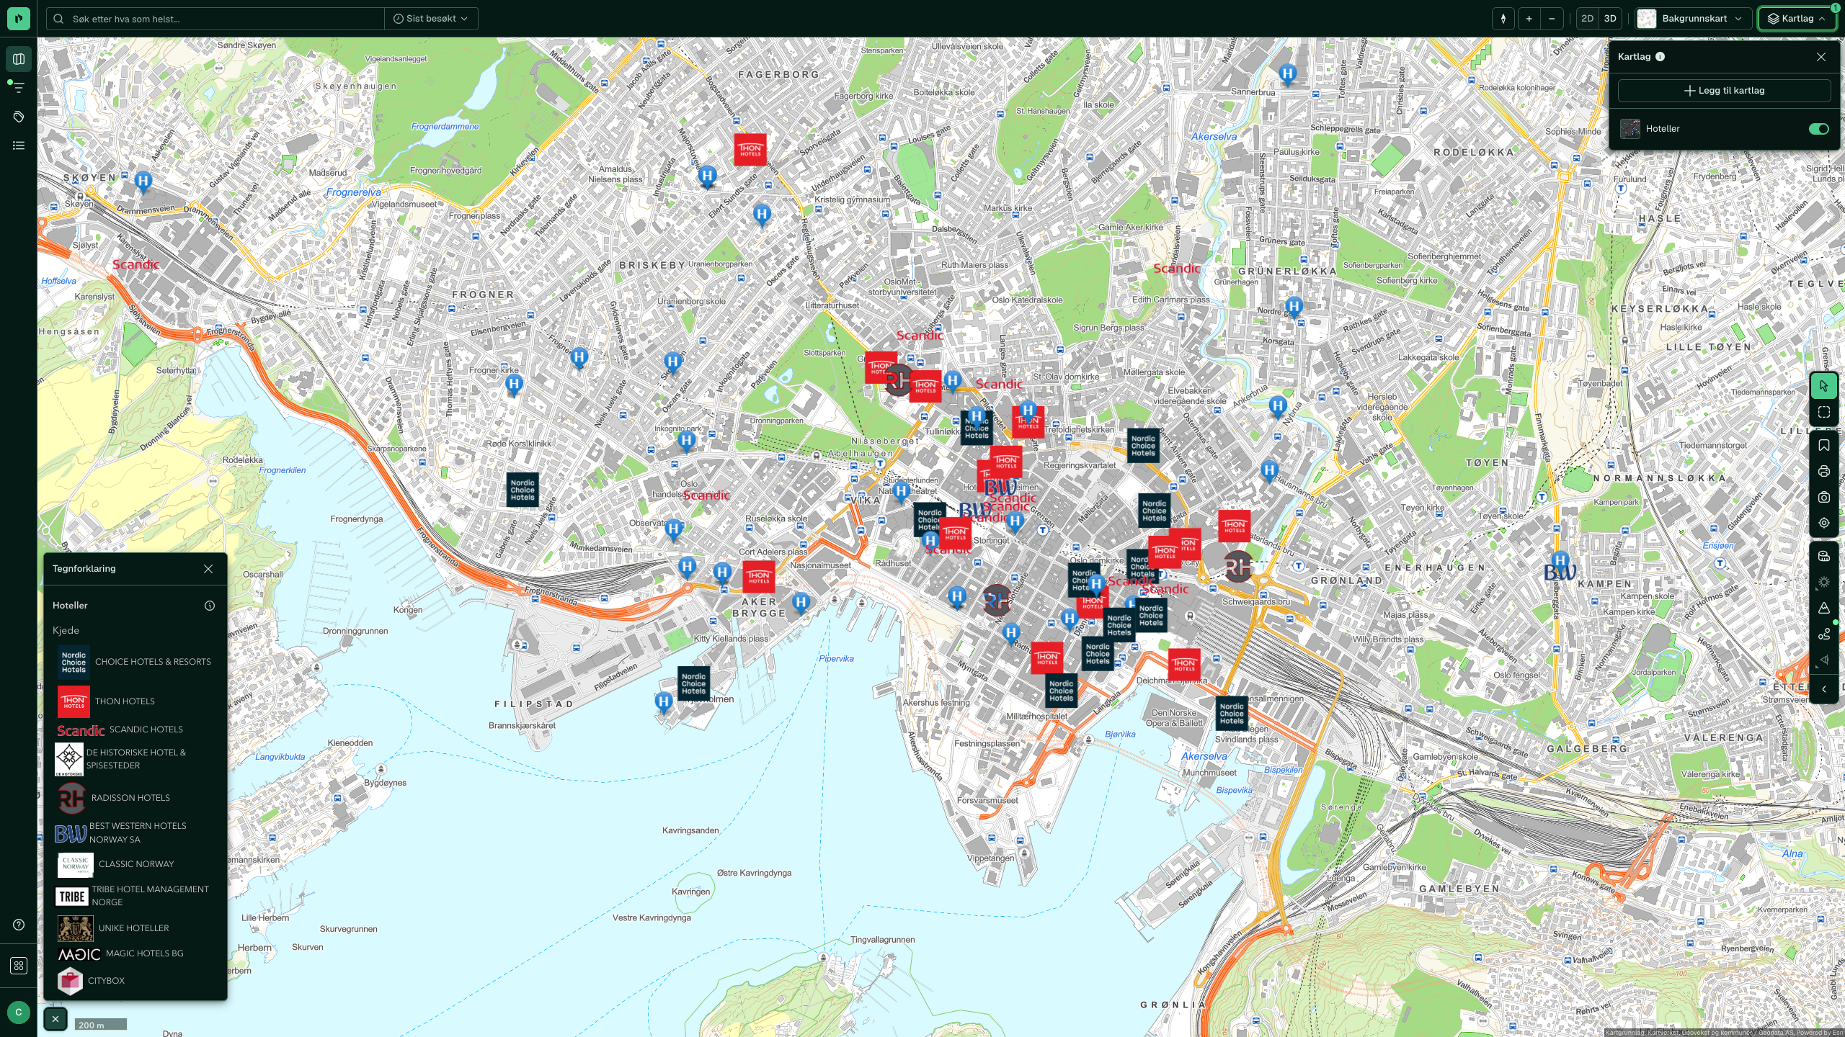Image resolution: width=1845 pixels, height=1037 pixels.
Task: Click CITYBOX legend entry
Action: pyautogui.click(x=92, y=982)
